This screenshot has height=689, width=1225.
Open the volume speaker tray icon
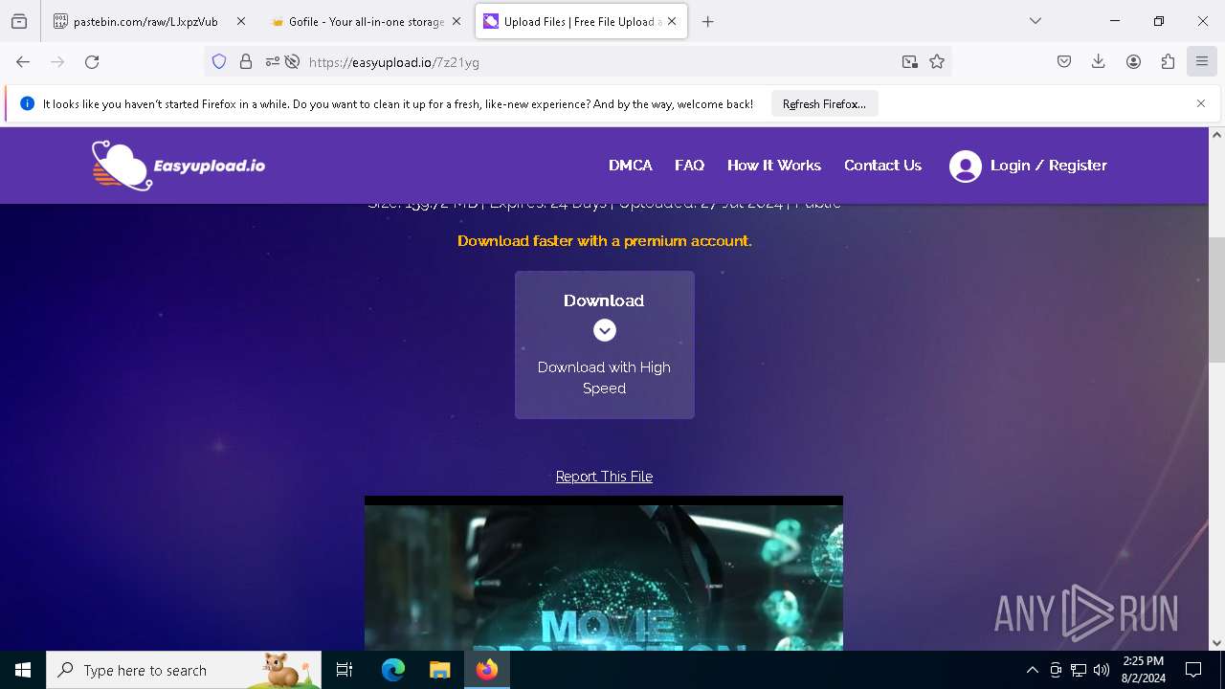(x=1102, y=670)
